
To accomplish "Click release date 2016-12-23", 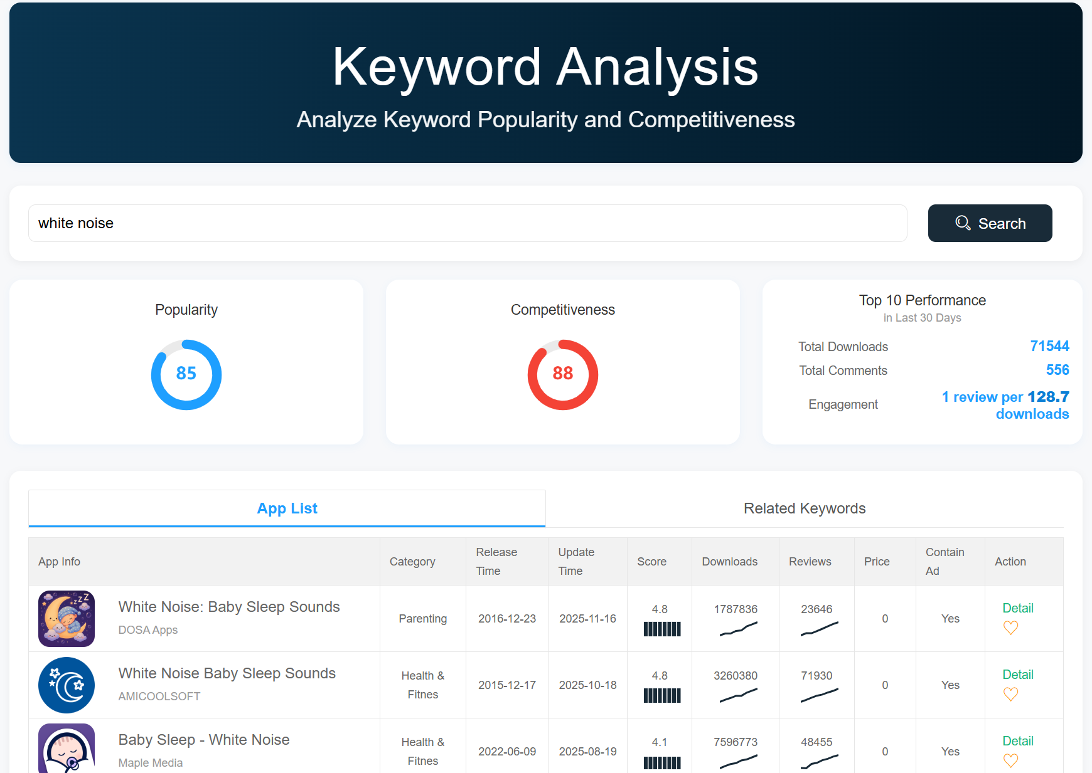I will [x=507, y=619].
